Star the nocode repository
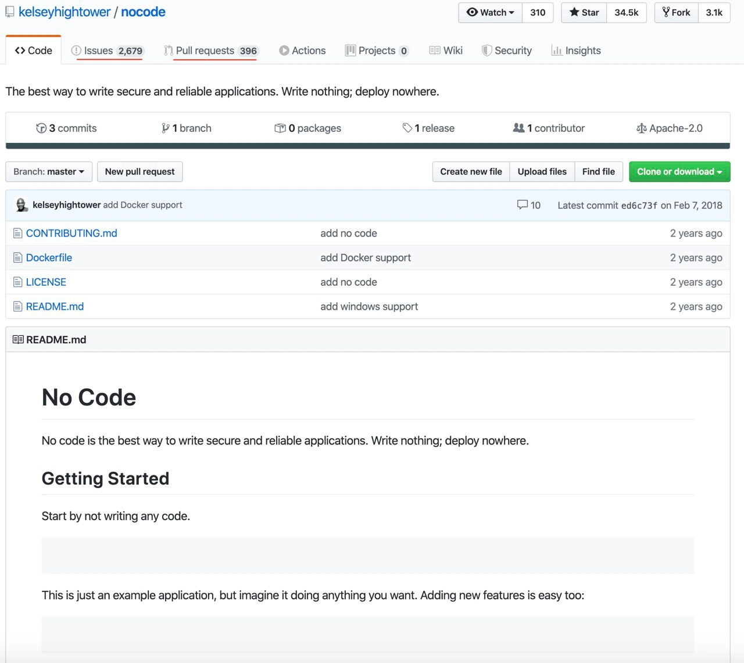The image size is (744, 663). (x=584, y=12)
